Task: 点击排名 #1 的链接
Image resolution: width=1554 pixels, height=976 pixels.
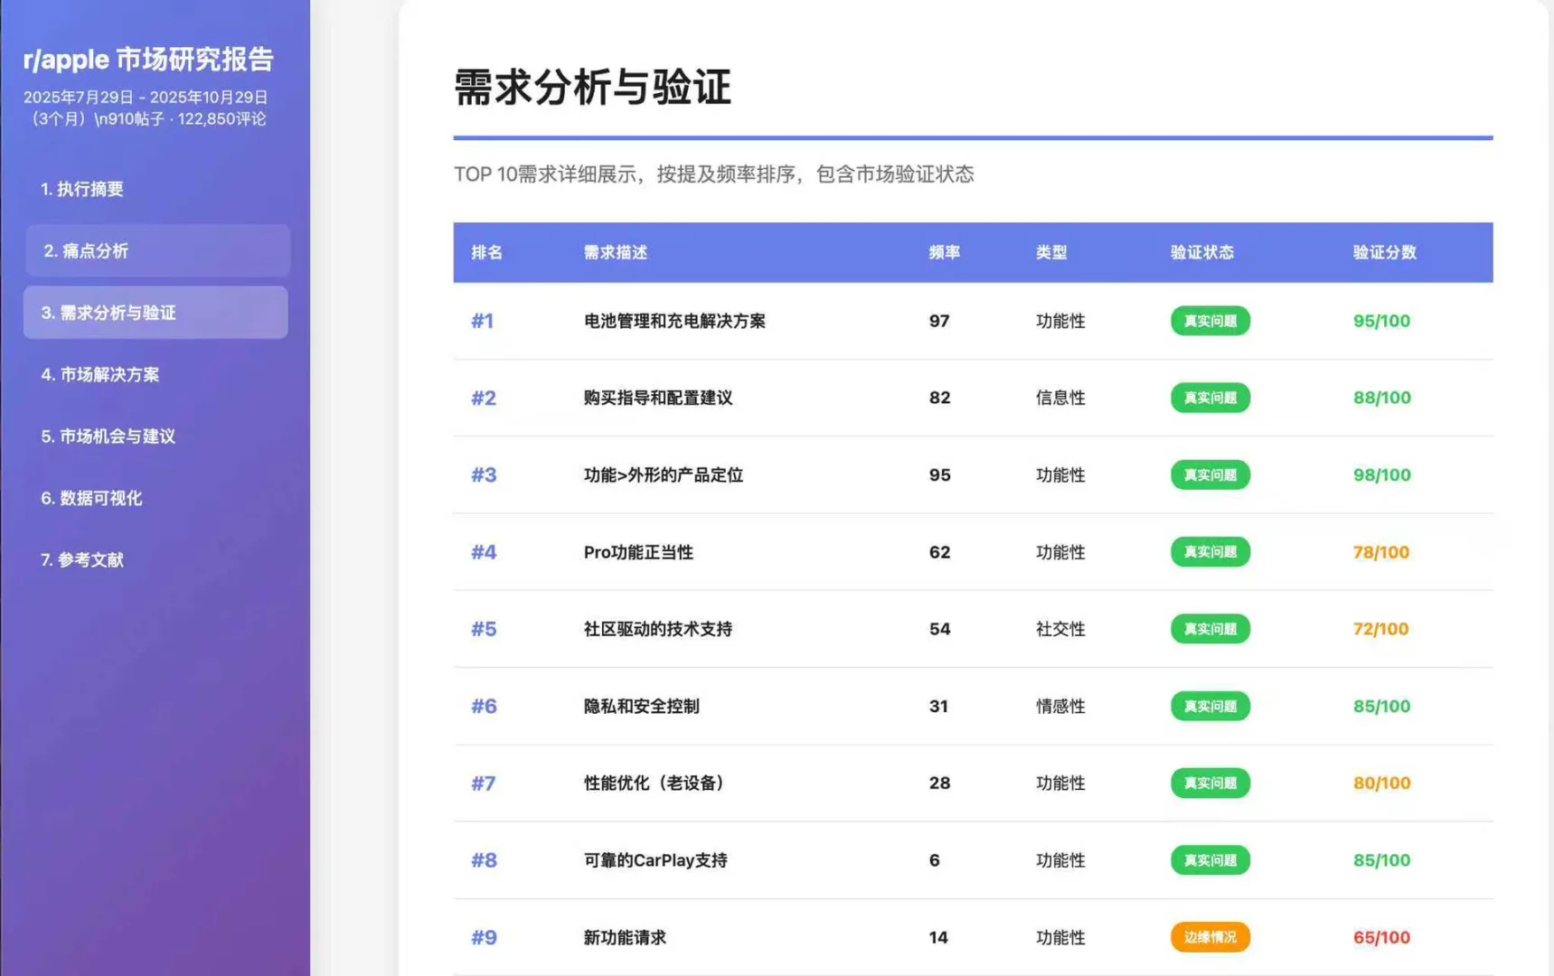Action: click(x=484, y=321)
